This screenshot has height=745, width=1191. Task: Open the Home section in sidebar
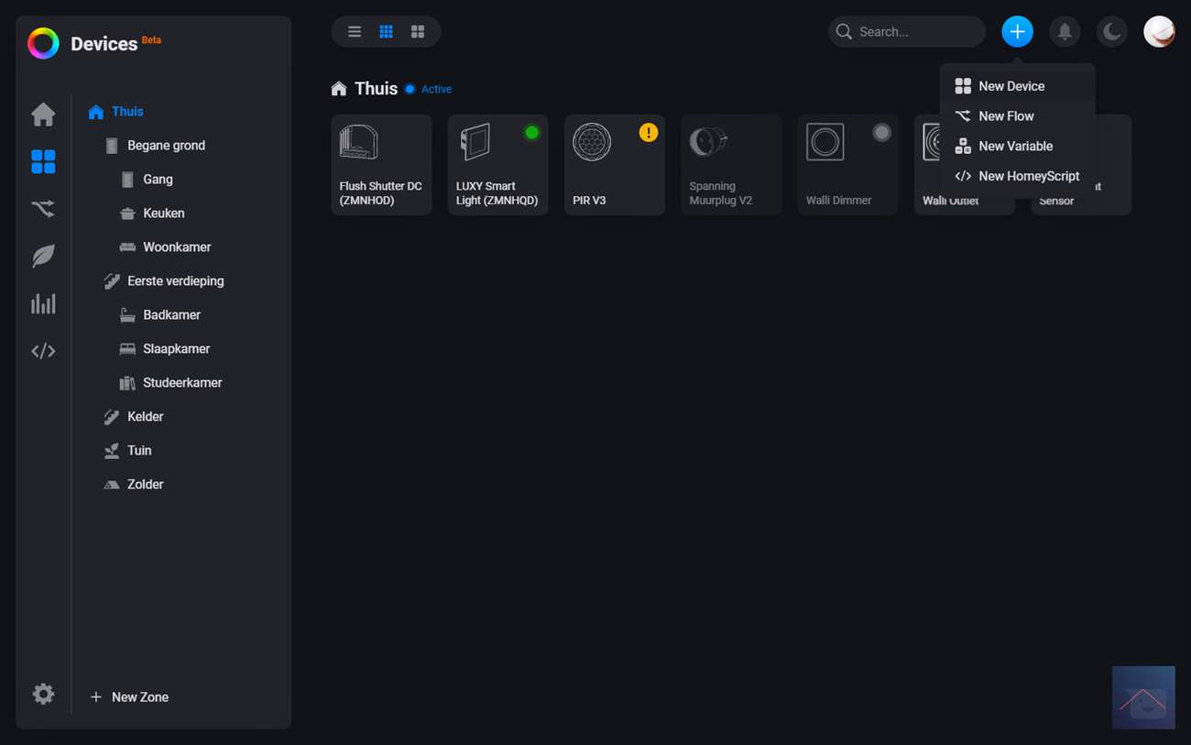point(43,115)
